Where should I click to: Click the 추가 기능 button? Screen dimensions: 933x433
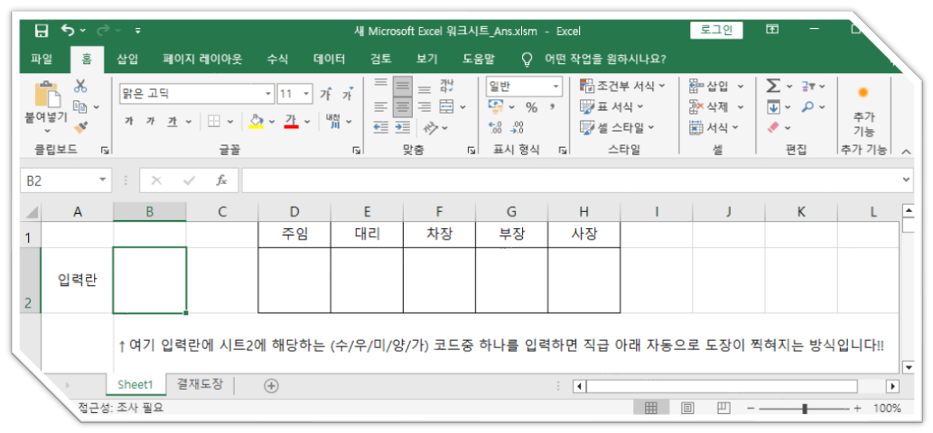(x=863, y=111)
